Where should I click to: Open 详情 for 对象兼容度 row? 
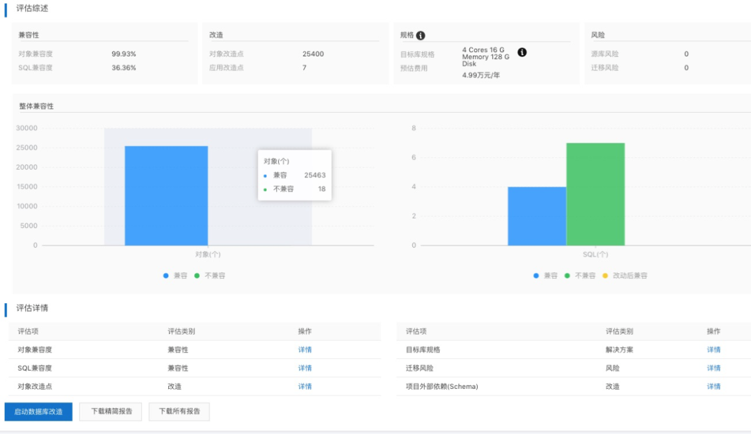tap(305, 350)
